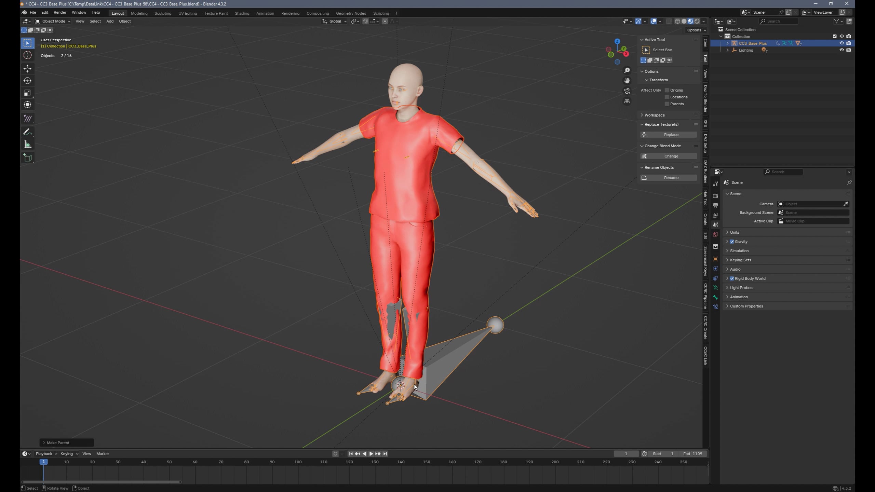Hide the Lighting collection in viewport
Image resolution: width=875 pixels, height=492 pixels.
842,50
